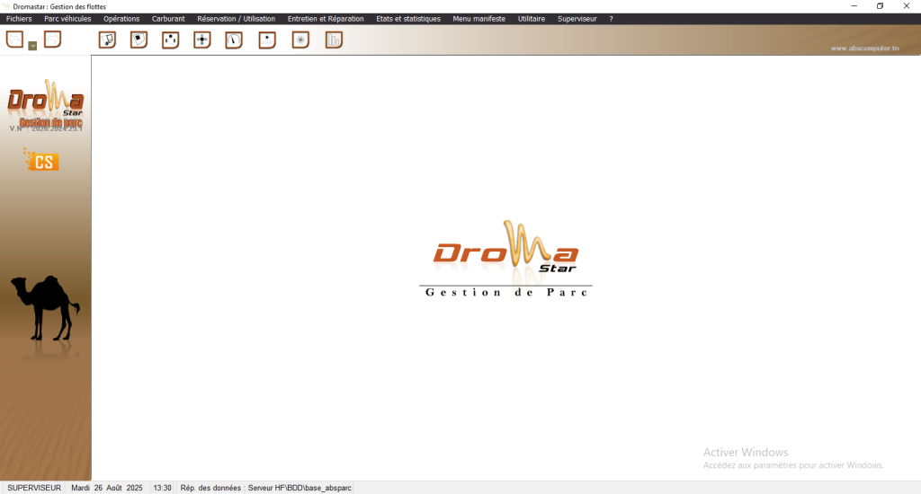Open the Superviseur menu
Image resolution: width=921 pixels, height=494 pixels.
point(577,18)
